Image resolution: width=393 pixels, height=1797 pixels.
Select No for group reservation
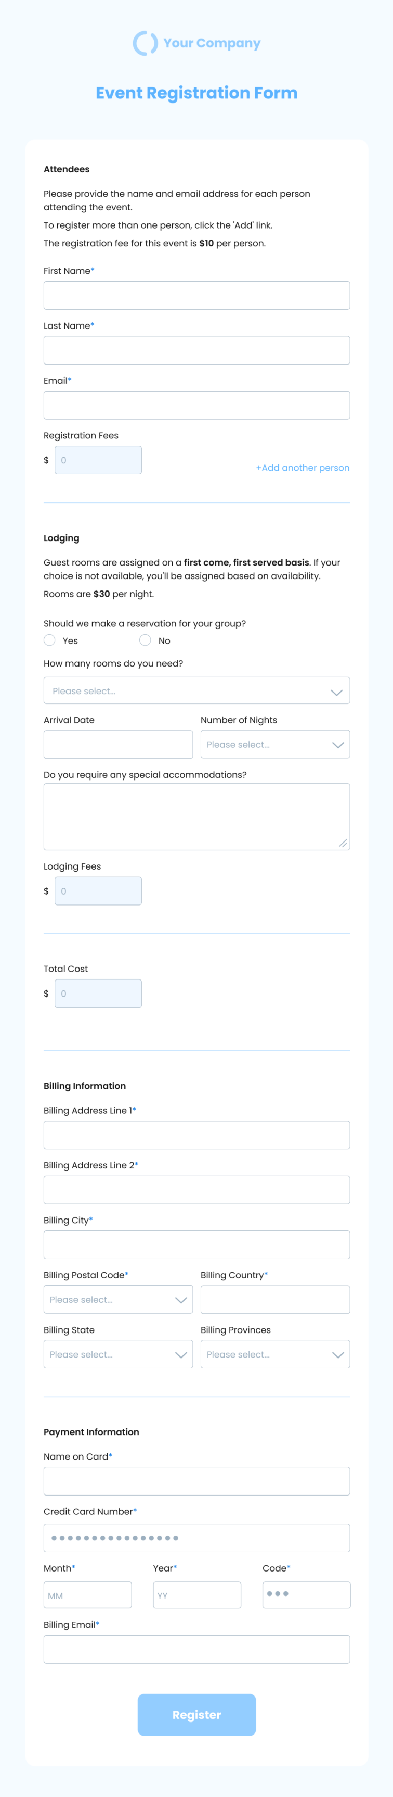[145, 639]
